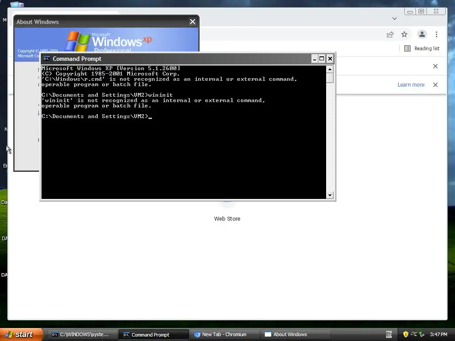This screenshot has height=341, width=455.
Task: Open the Web Store shortcut
Action: (x=227, y=218)
